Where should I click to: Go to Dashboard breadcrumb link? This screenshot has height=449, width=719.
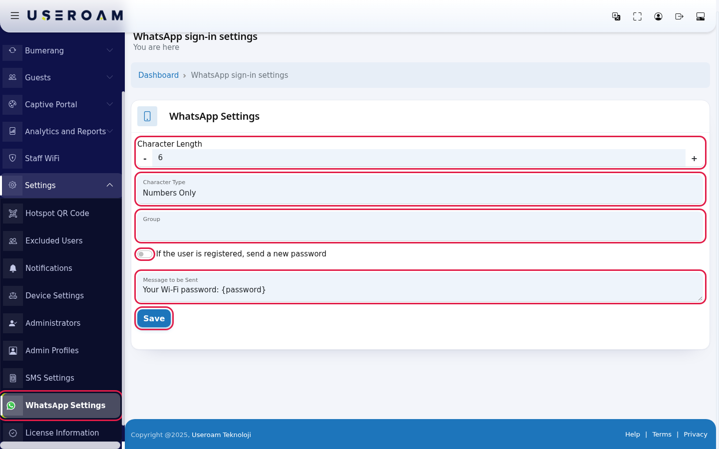pyautogui.click(x=158, y=75)
